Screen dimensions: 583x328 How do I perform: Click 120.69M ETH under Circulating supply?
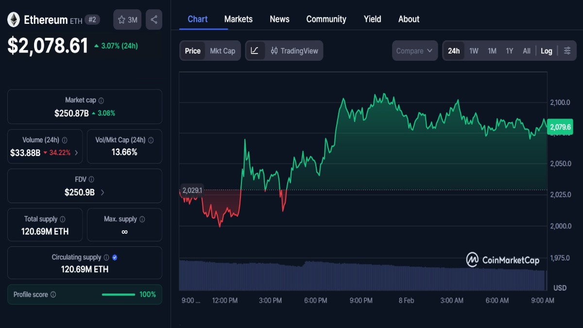pos(85,269)
